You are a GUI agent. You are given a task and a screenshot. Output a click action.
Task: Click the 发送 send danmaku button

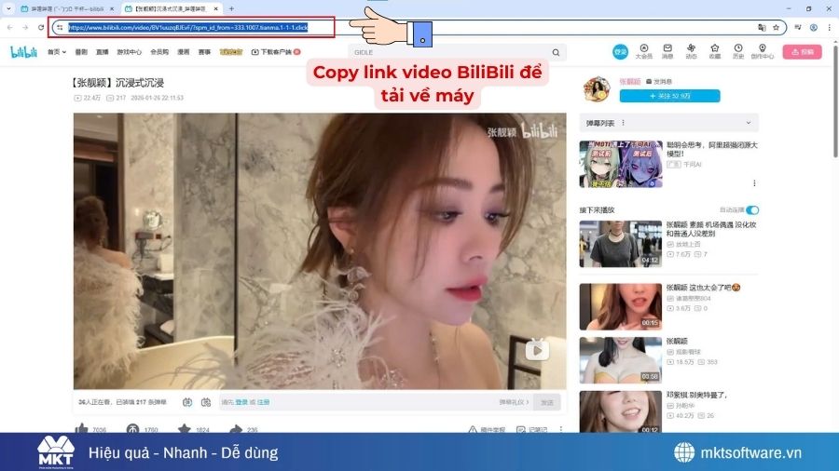coord(547,402)
